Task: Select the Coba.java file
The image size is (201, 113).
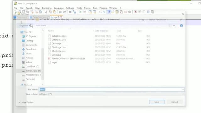Action: [x=57, y=55]
